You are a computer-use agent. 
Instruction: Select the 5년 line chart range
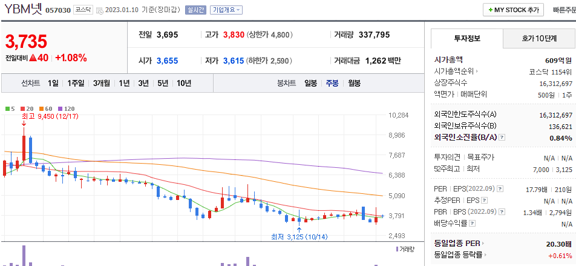coord(162,83)
